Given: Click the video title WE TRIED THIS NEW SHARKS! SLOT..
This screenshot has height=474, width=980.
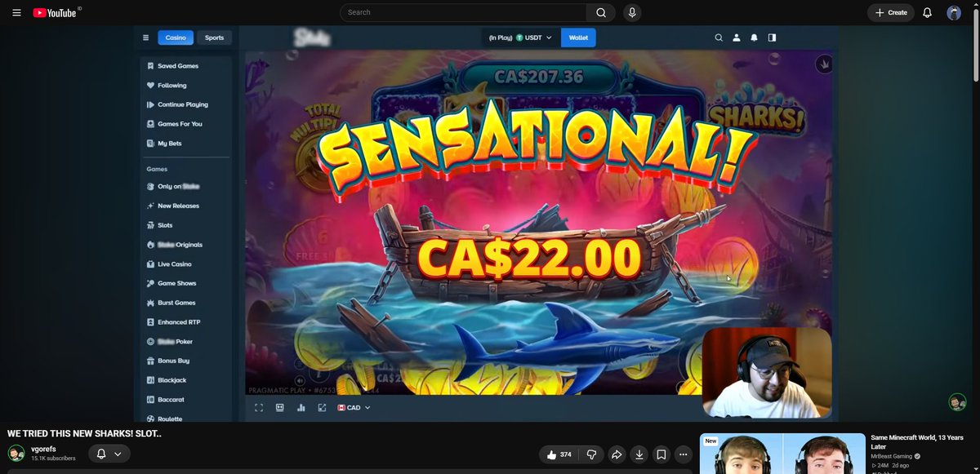Looking at the screenshot, I should (85, 433).
